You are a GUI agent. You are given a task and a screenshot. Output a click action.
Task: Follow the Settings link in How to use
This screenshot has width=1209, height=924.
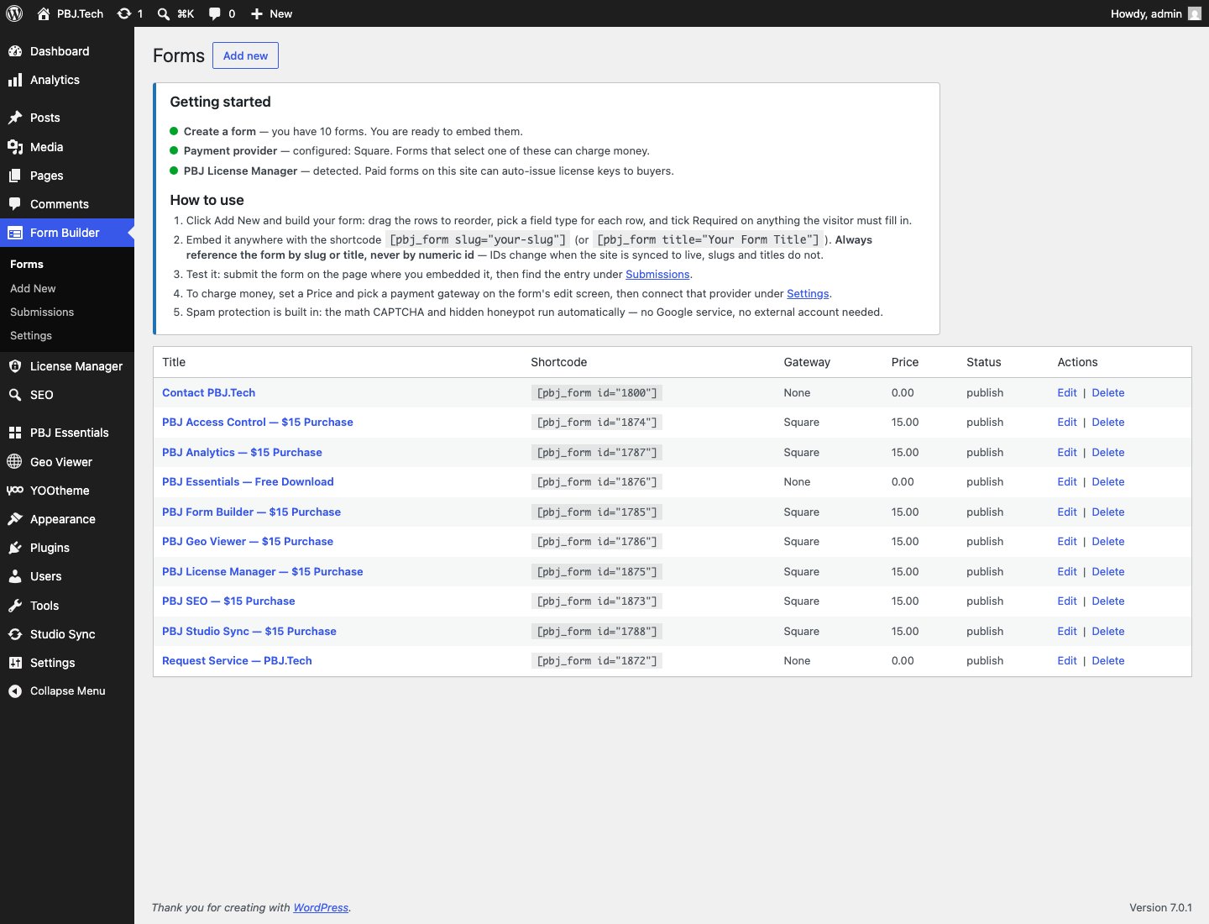pos(808,293)
